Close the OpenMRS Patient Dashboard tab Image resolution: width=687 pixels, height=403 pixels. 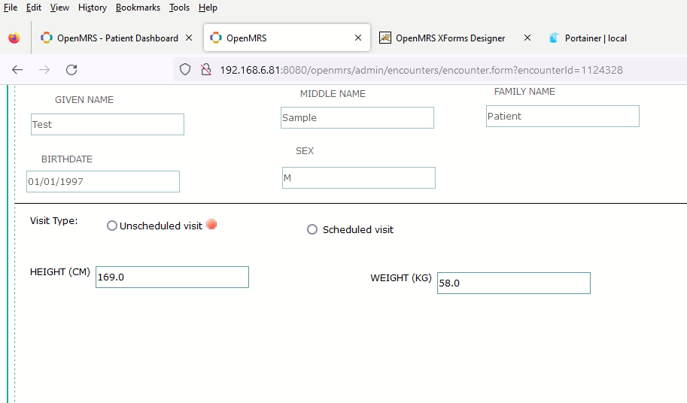[189, 38]
